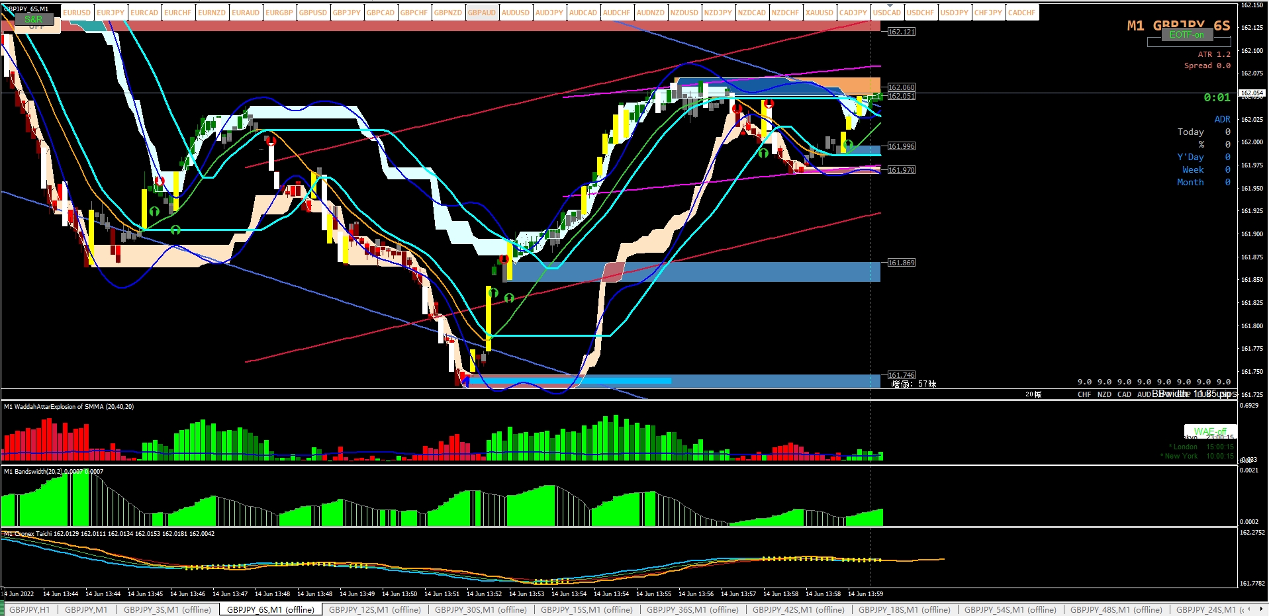Open the USDCHF pair button

pos(921,13)
